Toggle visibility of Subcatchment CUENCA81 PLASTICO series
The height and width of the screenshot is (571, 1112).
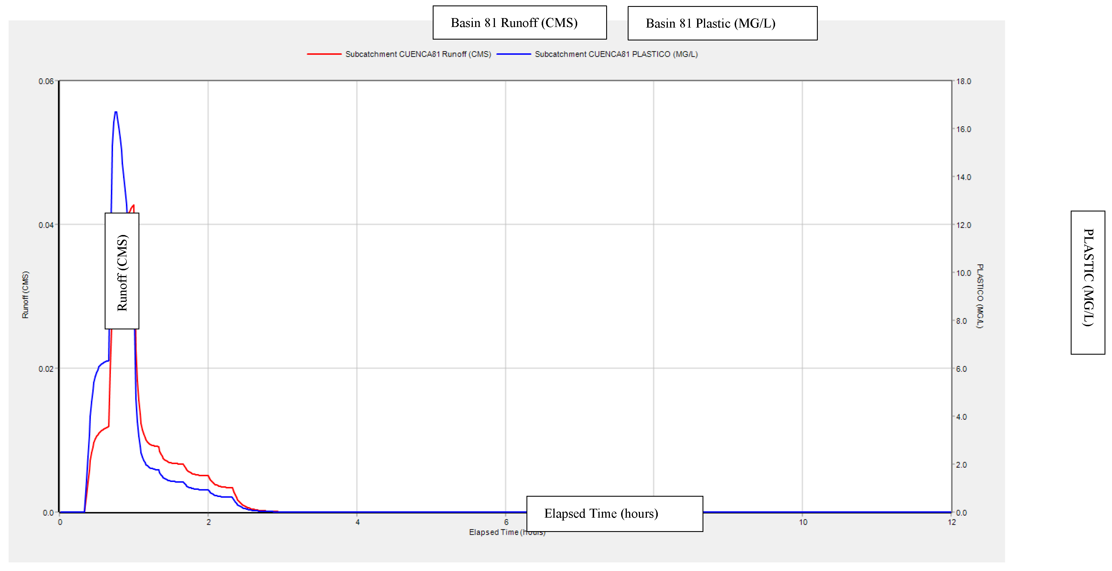[617, 55]
